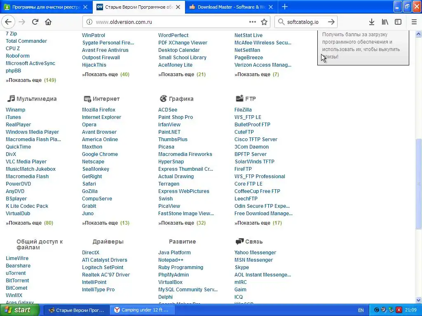The image size is (422, 316).
Task: Expand Показать еще (7) list
Action: click(x=256, y=74)
